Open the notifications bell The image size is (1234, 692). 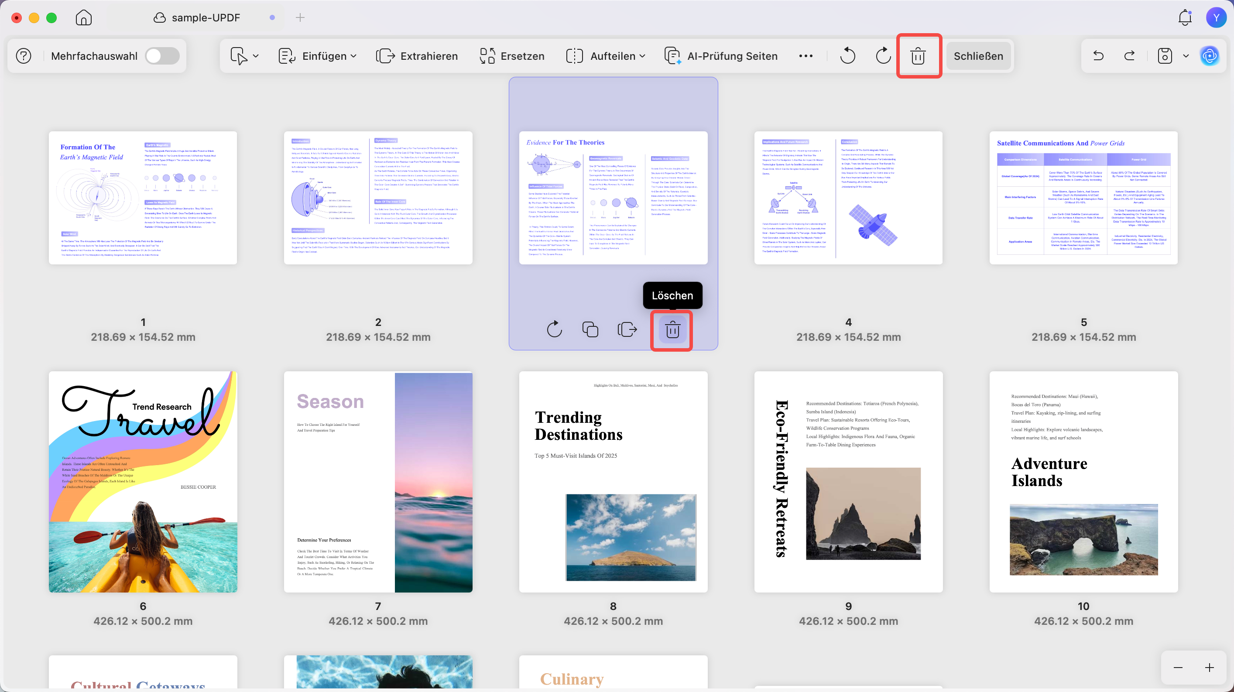click(1185, 18)
